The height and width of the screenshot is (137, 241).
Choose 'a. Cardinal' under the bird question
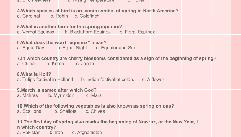coord(28,16)
